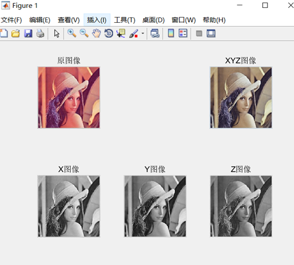Open the 帮助(H) menu
The width and height of the screenshot is (294, 265).
[x=214, y=20]
